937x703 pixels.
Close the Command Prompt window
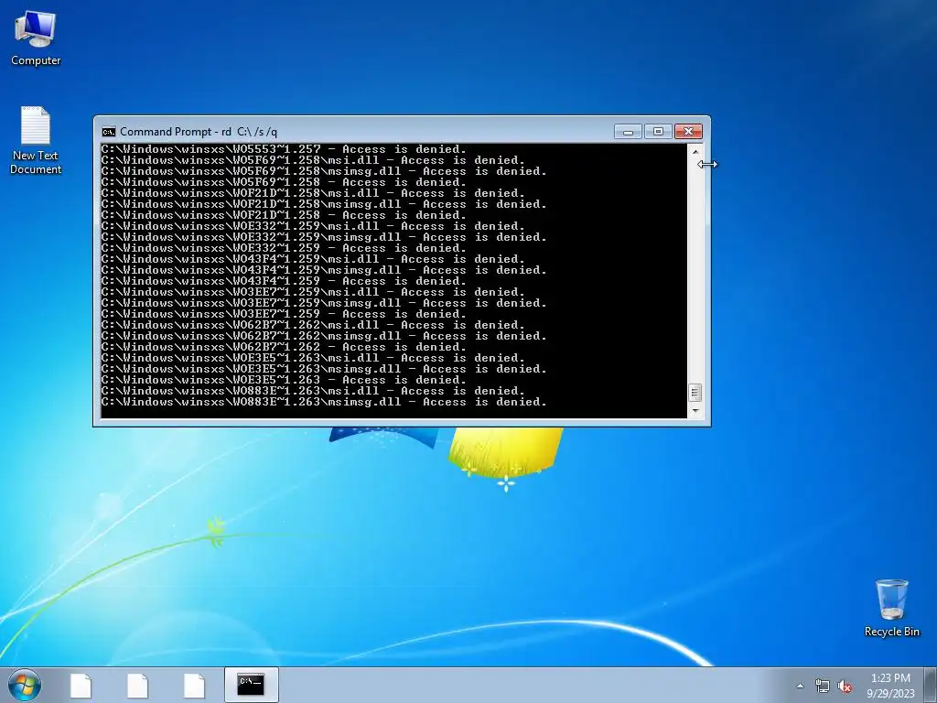[x=688, y=132]
